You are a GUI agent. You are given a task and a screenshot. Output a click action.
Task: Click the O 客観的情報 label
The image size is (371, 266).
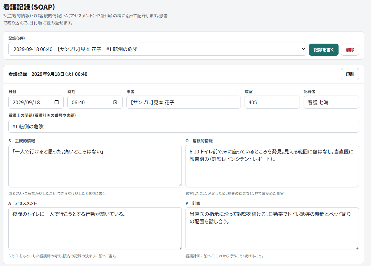pos(199,141)
